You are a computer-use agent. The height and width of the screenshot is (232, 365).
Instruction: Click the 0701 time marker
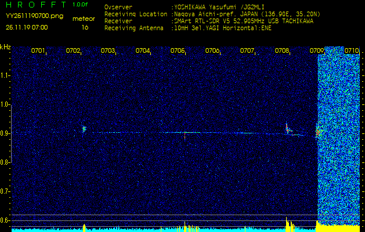pyautogui.click(x=38, y=51)
